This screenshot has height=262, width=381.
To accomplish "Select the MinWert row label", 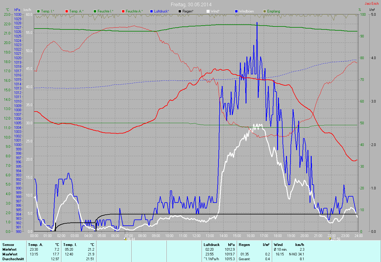I will coord(10,250).
